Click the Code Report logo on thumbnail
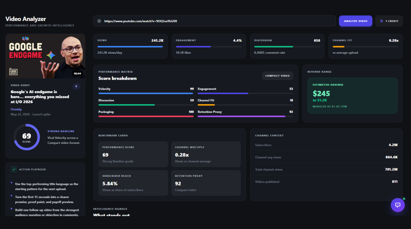This screenshot has height=229, width=411. pos(13,72)
